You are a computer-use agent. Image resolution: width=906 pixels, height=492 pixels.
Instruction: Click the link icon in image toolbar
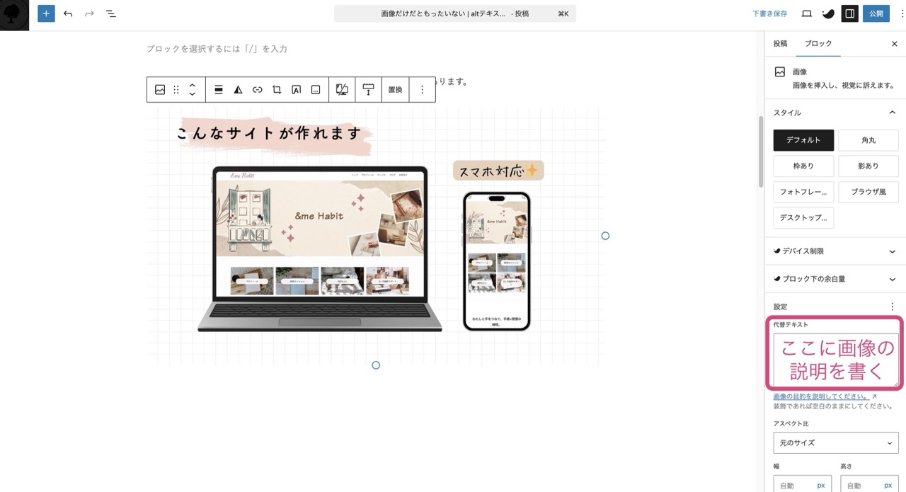tap(258, 90)
